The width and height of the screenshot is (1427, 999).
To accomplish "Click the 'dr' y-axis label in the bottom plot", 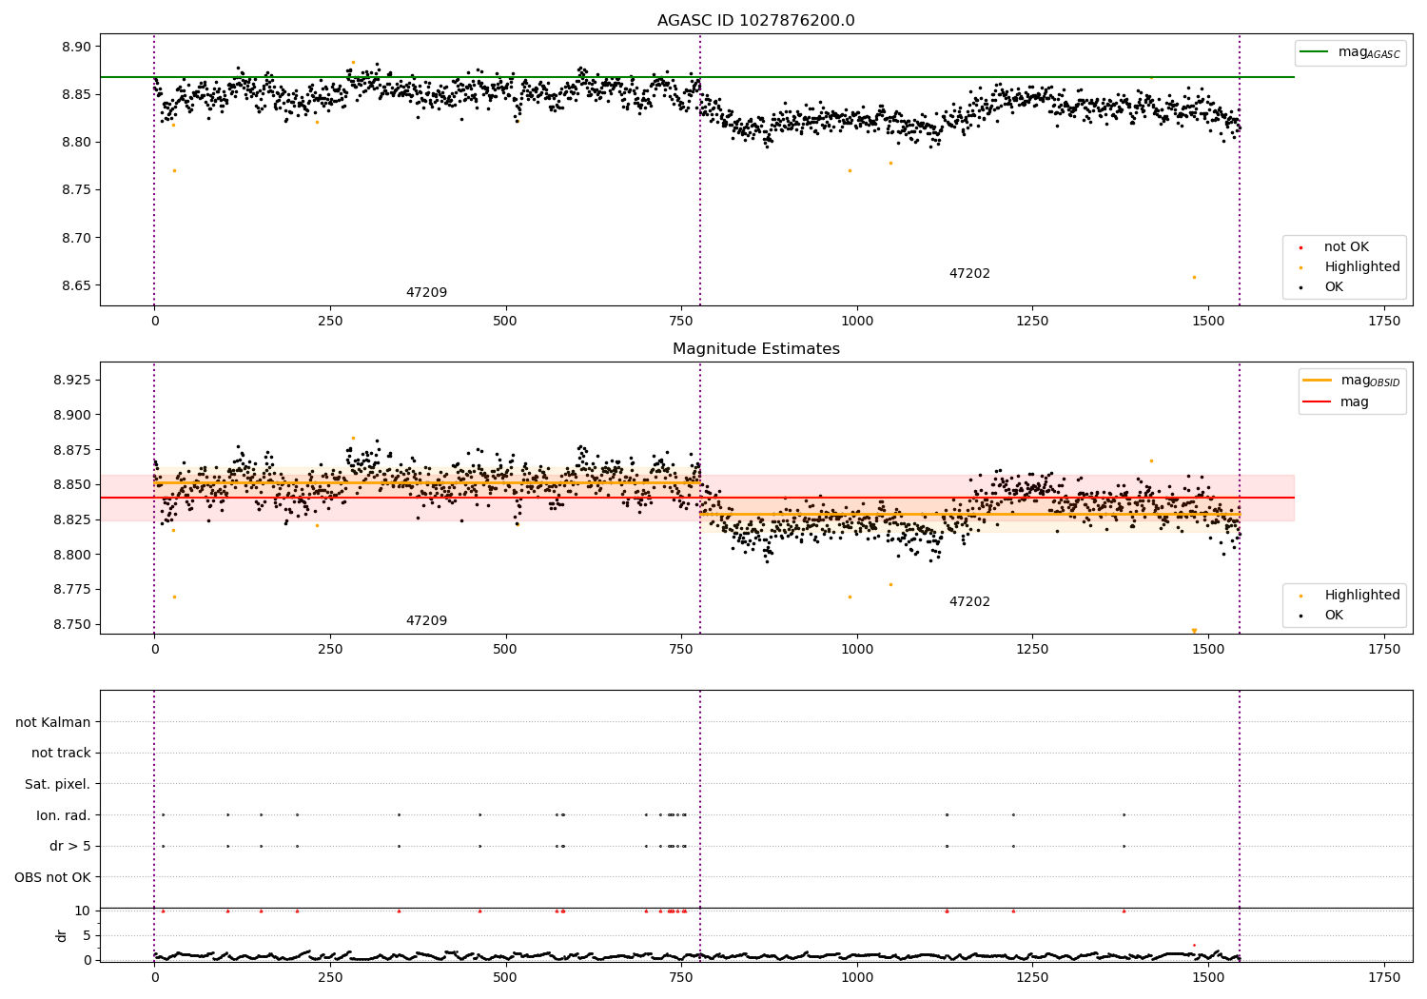I will tap(62, 935).
